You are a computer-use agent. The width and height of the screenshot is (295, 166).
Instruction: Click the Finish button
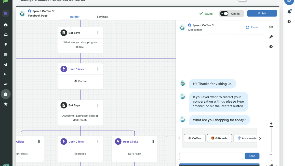(x=262, y=13)
